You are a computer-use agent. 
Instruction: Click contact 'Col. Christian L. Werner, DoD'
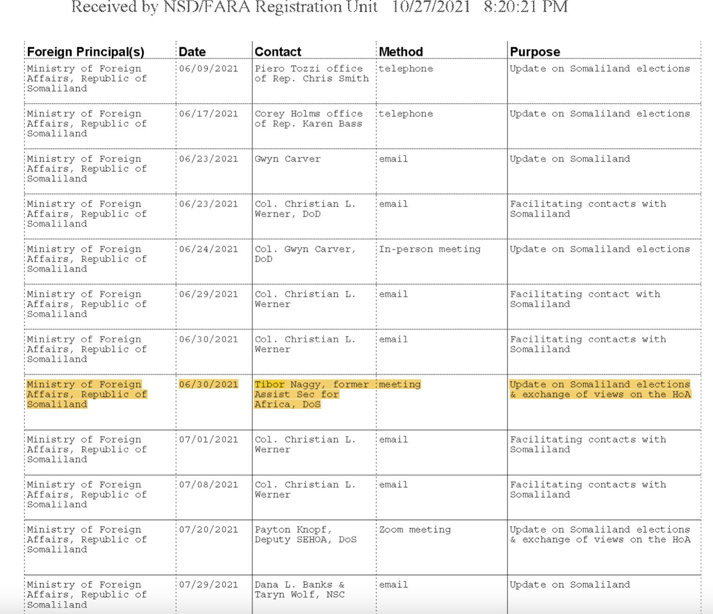(x=305, y=209)
